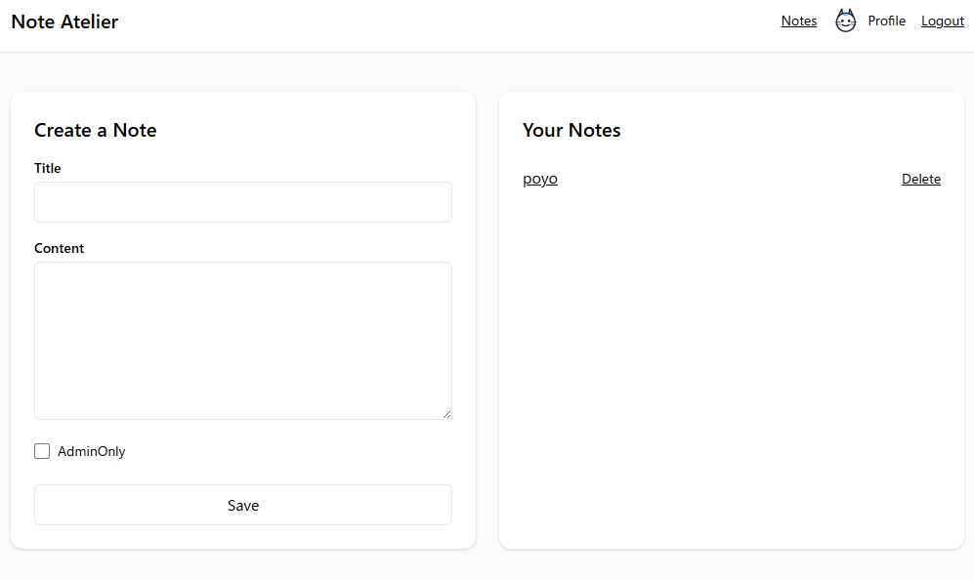
Task: Grab the Content textarea resize handle
Action: (446, 414)
